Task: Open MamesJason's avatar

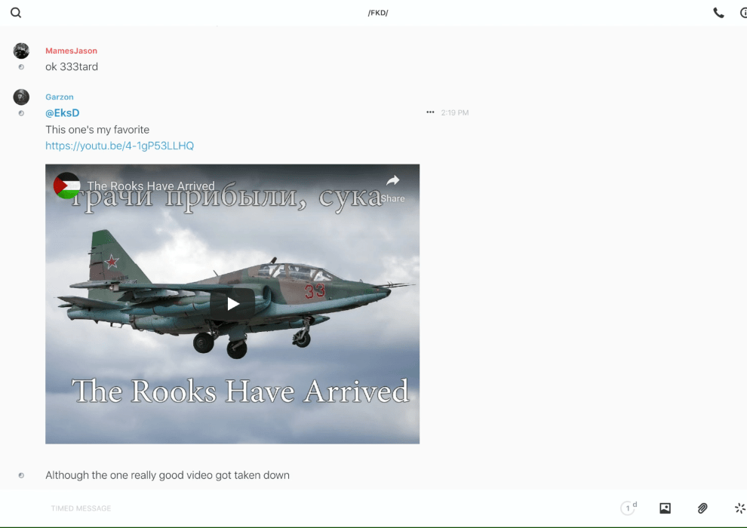Action: tap(21, 51)
